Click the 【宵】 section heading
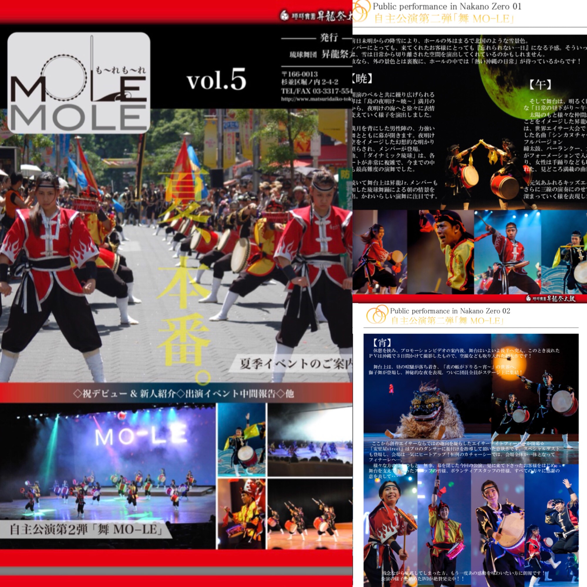 click(382, 343)
